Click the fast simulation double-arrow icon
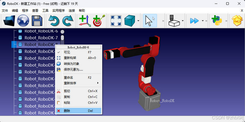Image resolution: width=245 pixels, height=122 pixels. tap(194, 21)
